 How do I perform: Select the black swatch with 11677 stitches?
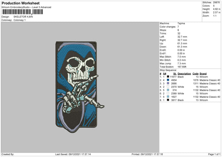168,77
